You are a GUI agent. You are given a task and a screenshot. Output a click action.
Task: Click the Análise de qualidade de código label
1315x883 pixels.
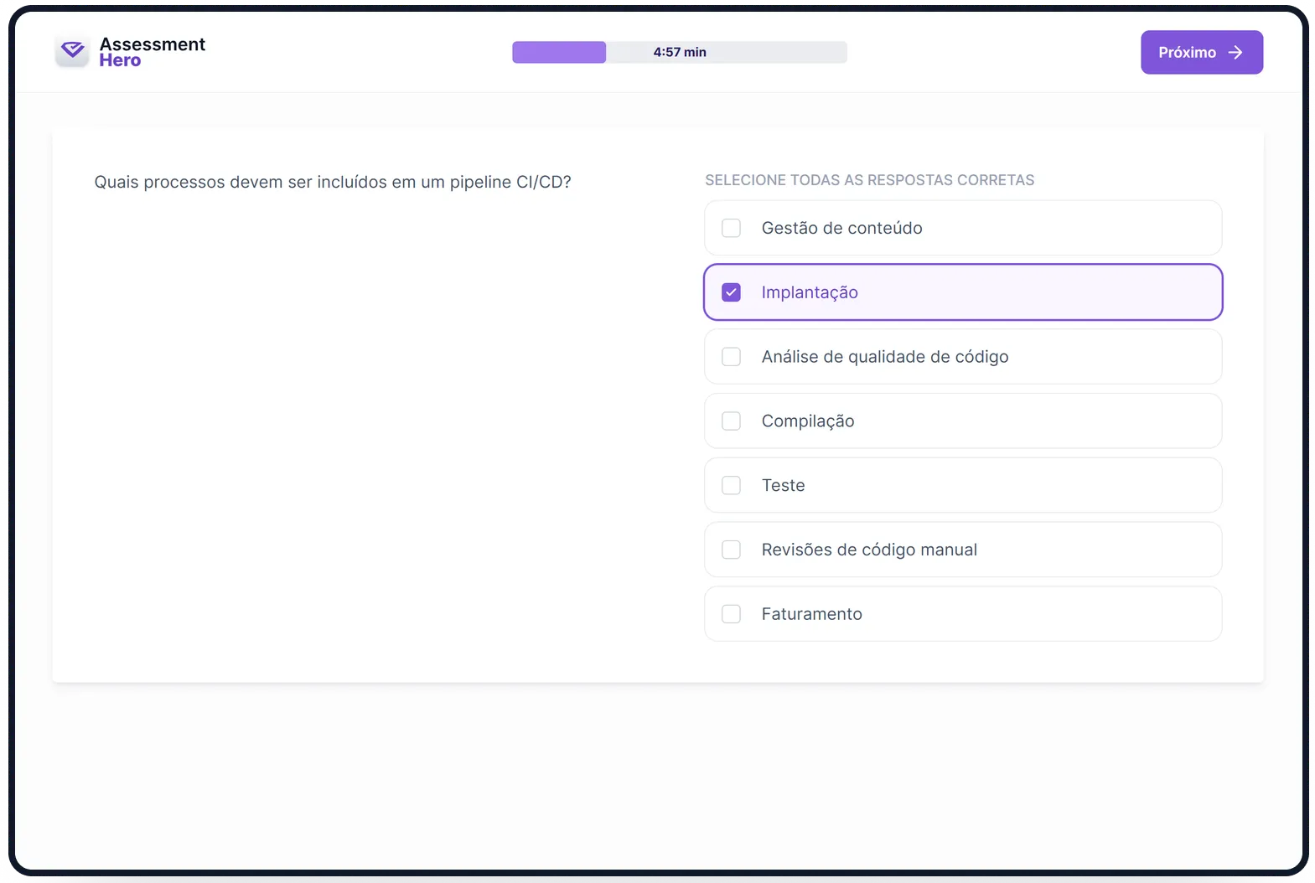click(885, 357)
